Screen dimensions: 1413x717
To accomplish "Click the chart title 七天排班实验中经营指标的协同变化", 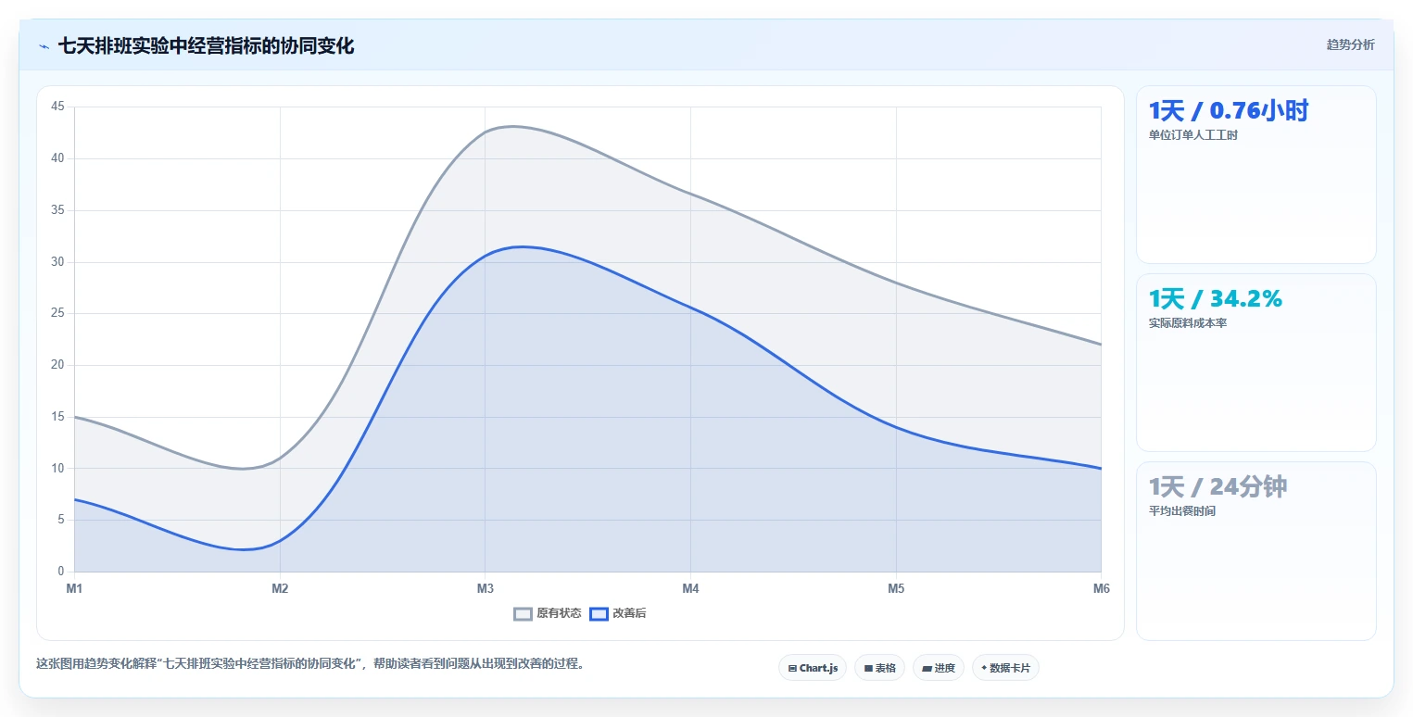I will click(x=206, y=45).
